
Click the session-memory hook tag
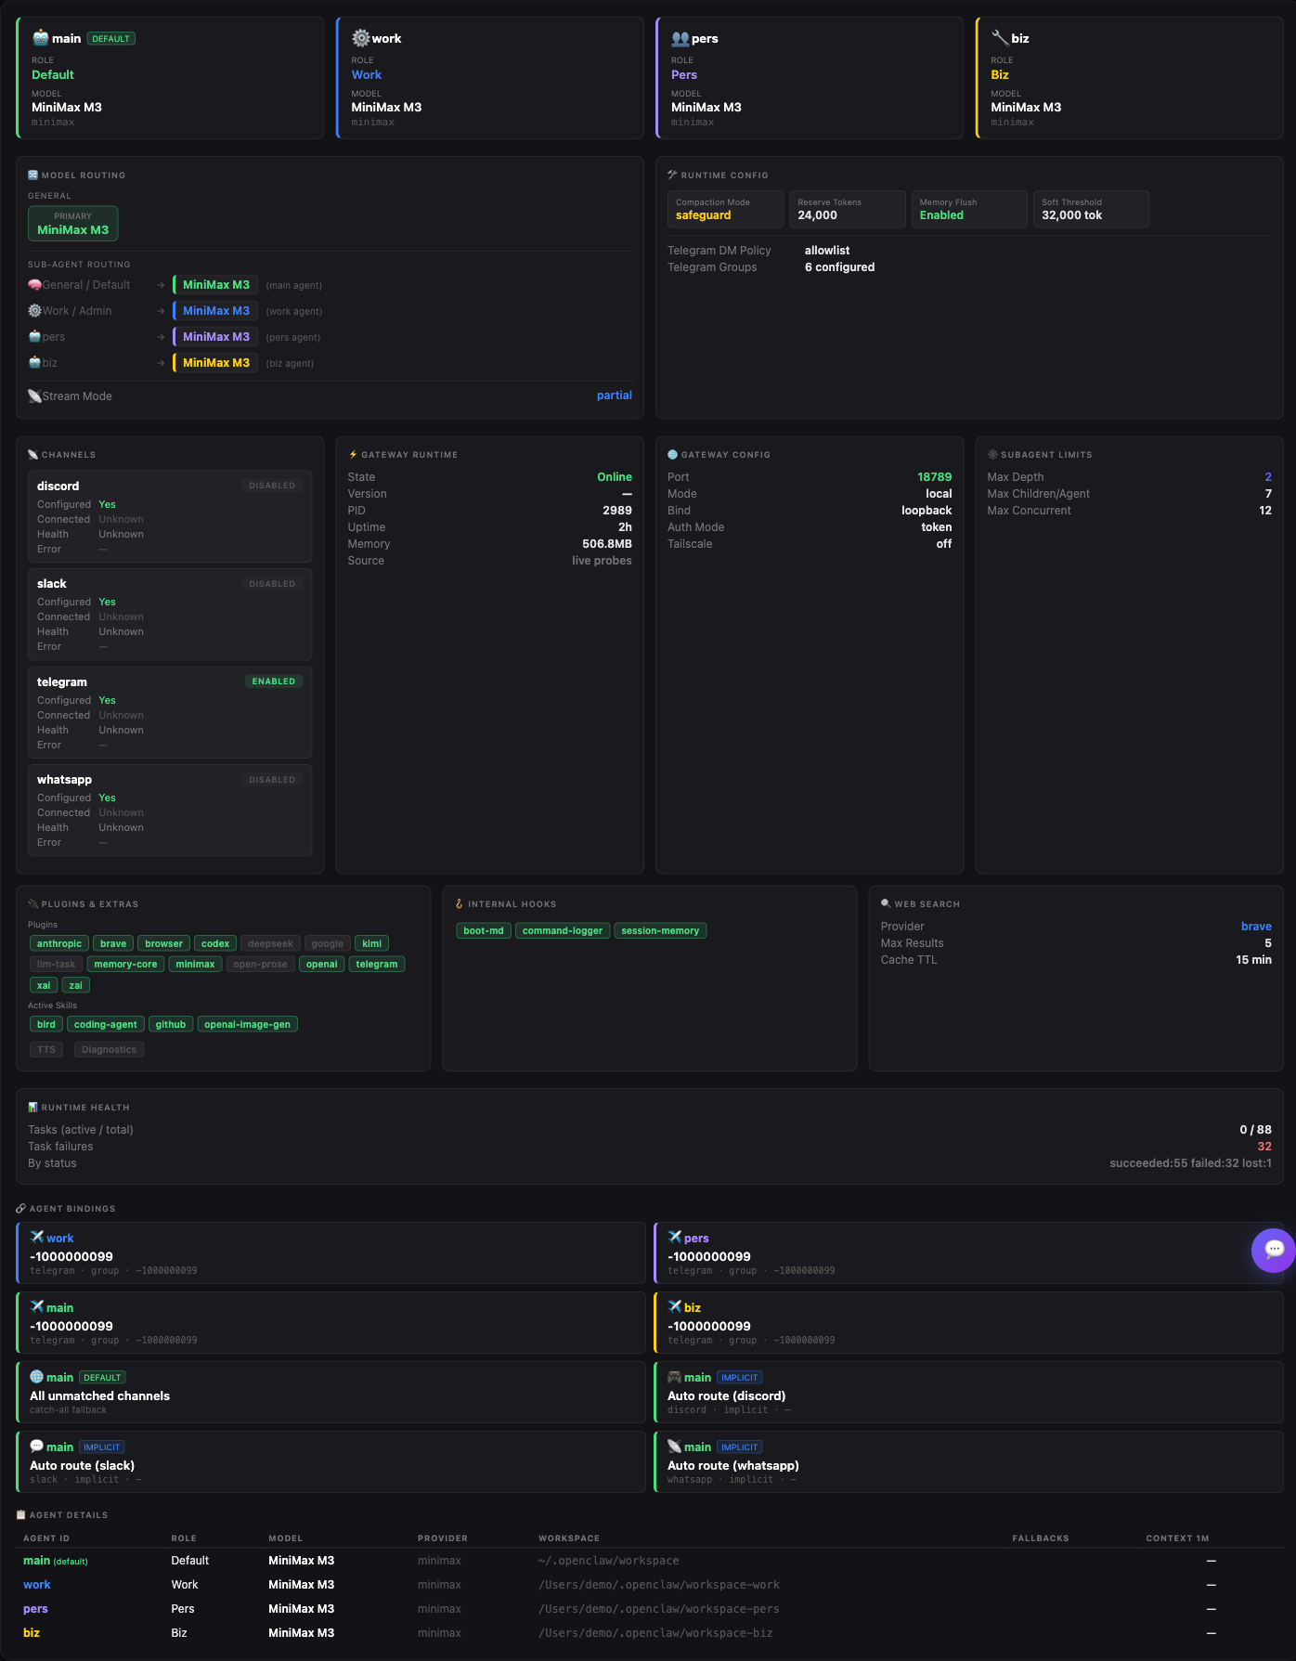pyautogui.click(x=660, y=930)
